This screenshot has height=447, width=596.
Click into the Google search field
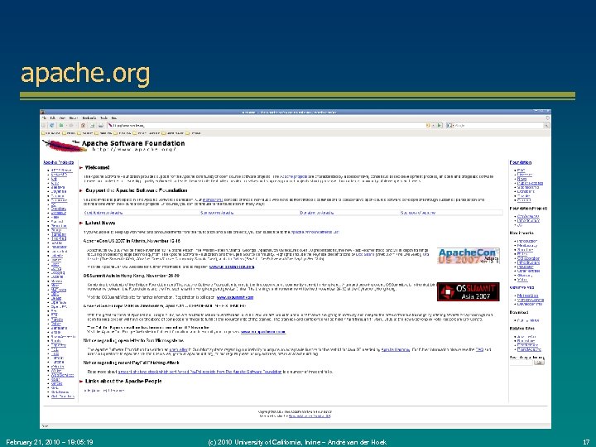click(x=498, y=125)
